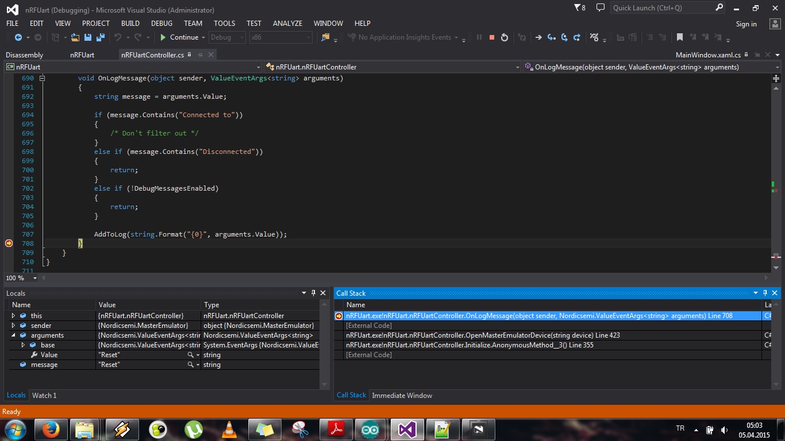This screenshot has height=441, width=785.
Task: Pin the nRFUartController.cs tab
Action: 200,55
